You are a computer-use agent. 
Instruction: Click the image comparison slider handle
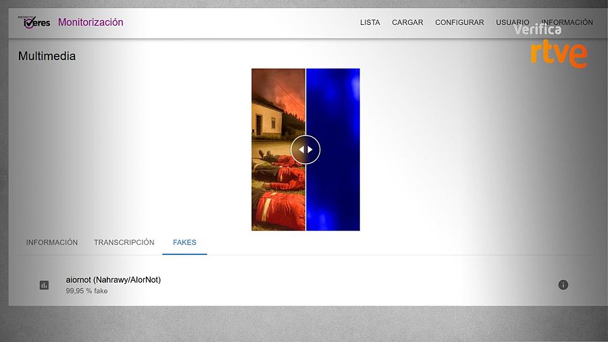(x=305, y=150)
